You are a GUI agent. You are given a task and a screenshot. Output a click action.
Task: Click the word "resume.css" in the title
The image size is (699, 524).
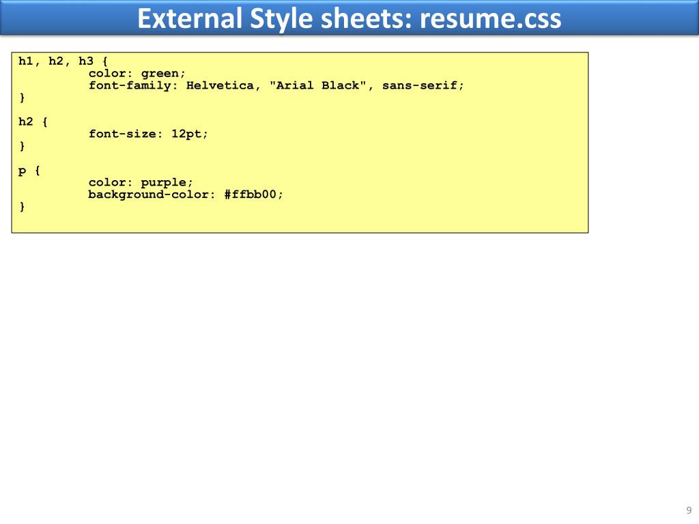pos(490,19)
